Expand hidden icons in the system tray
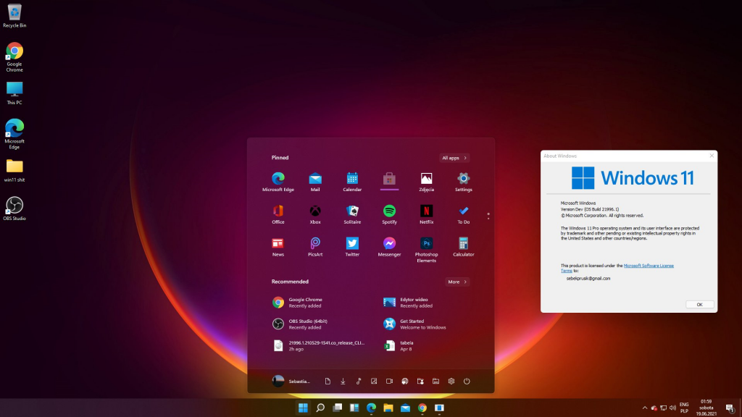This screenshot has height=417, width=742. pyautogui.click(x=644, y=407)
